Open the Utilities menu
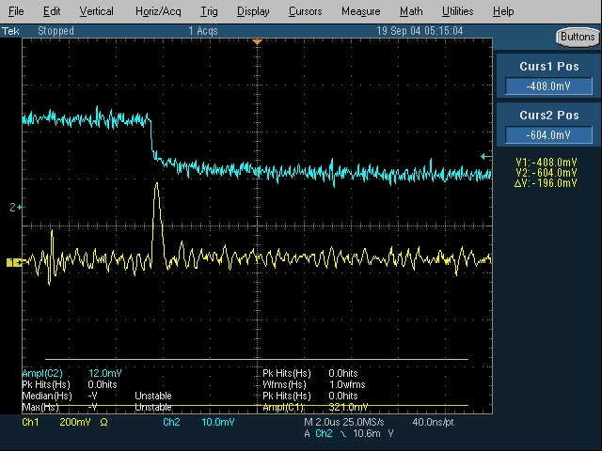Screen dimensions: 602x451 [x=458, y=11]
